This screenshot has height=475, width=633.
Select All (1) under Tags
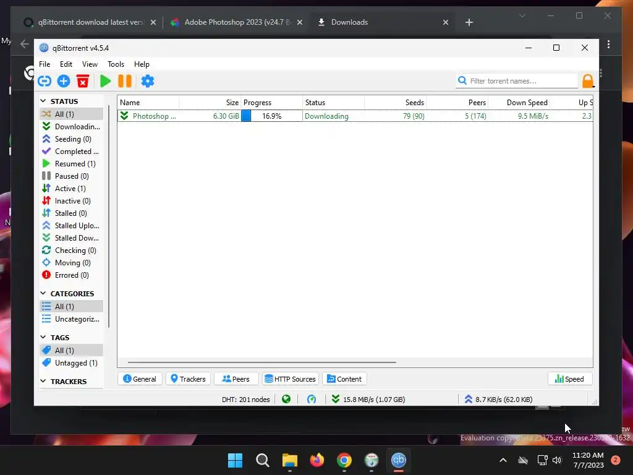72,350
